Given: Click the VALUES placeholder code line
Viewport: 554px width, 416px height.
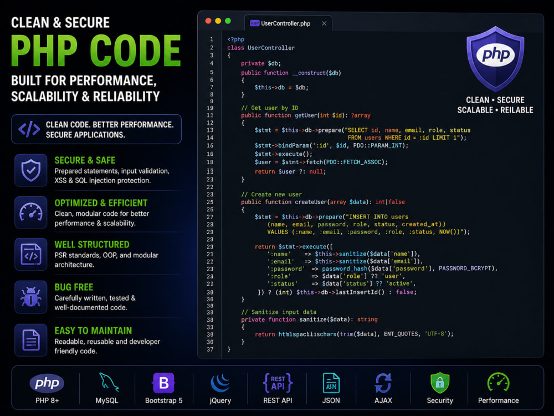Looking at the screenshot, I should pyautogui.click(x=368, y=232).
